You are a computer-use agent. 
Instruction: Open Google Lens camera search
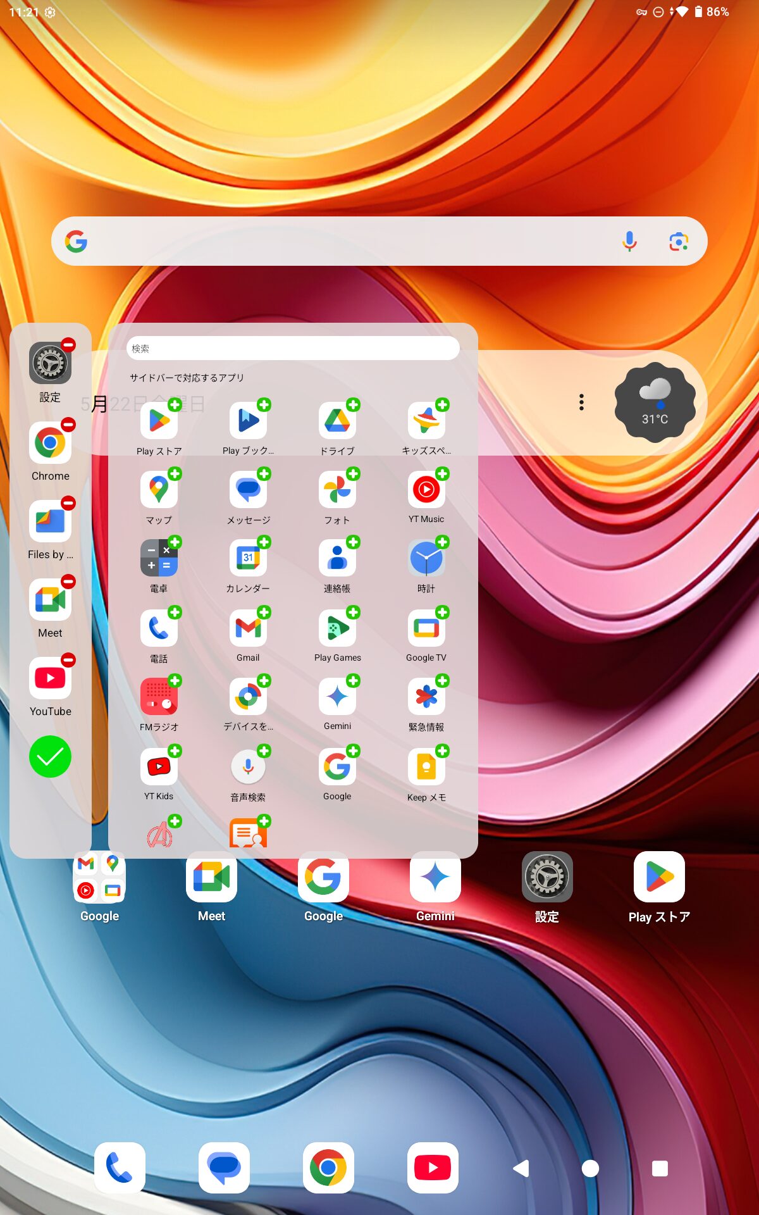pyautogui.click(x=679, y=241)
